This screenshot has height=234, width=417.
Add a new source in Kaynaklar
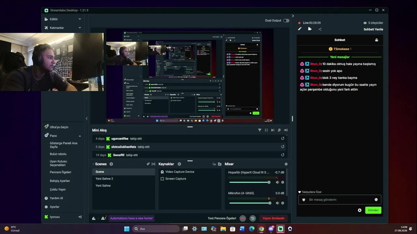tap(179, 164)
